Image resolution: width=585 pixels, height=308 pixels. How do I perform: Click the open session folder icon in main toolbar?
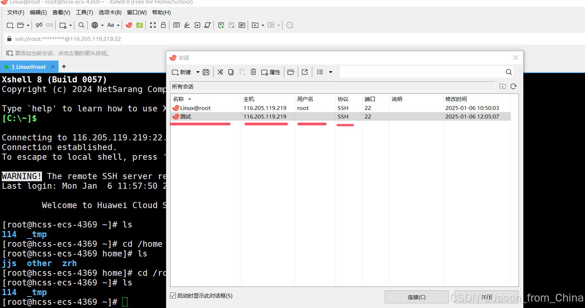(x=21, y=25)
